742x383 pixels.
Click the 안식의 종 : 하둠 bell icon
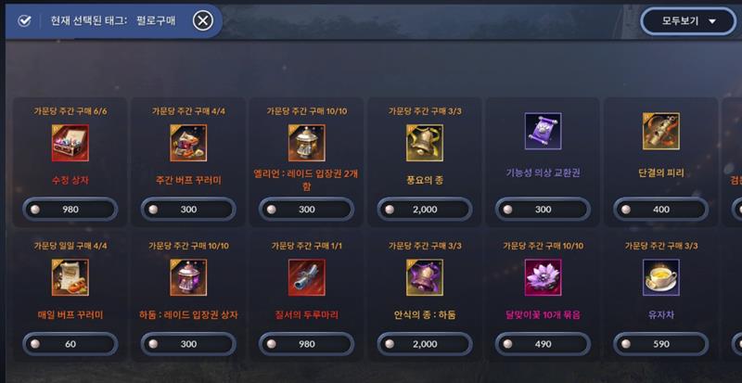(425, 277)
